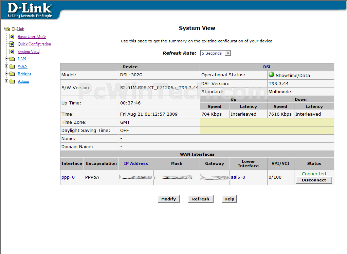This screenshot has height=254, width=347.
Task: Click the Showtime/Data status text
Action: (x=293, y=75)
